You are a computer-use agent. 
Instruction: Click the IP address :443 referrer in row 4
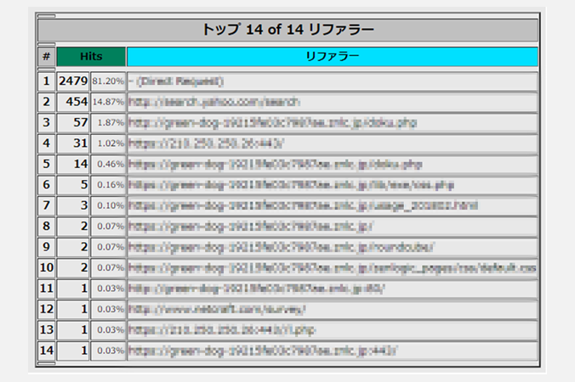[x=206, y=143]
